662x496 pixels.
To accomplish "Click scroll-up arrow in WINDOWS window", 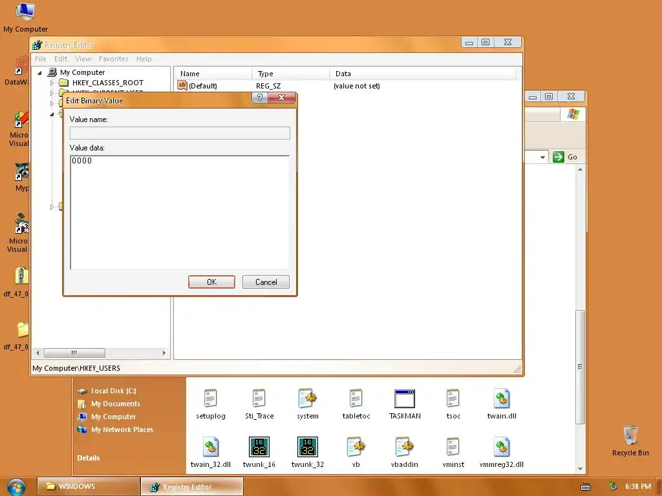I will 580,170.
